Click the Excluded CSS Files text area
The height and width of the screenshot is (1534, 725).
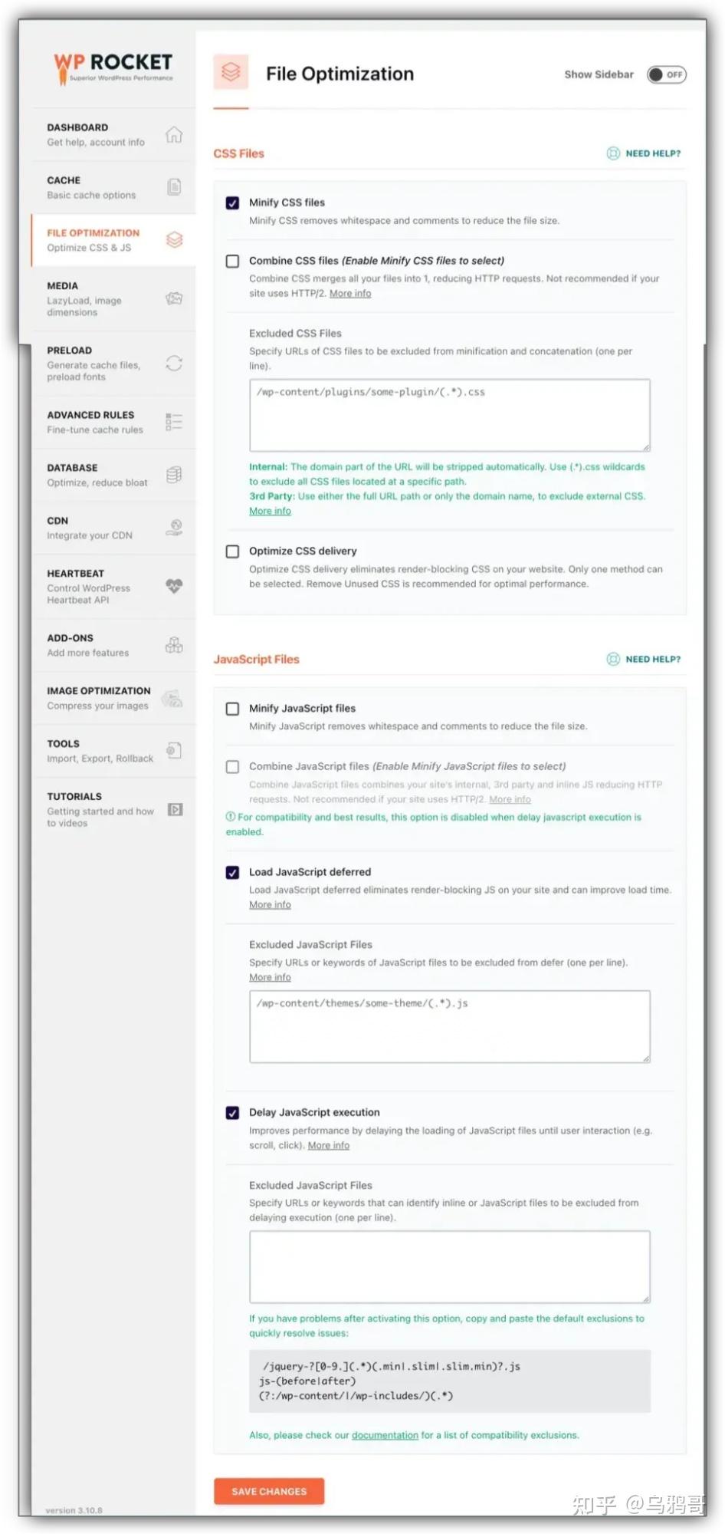[449, 415]
